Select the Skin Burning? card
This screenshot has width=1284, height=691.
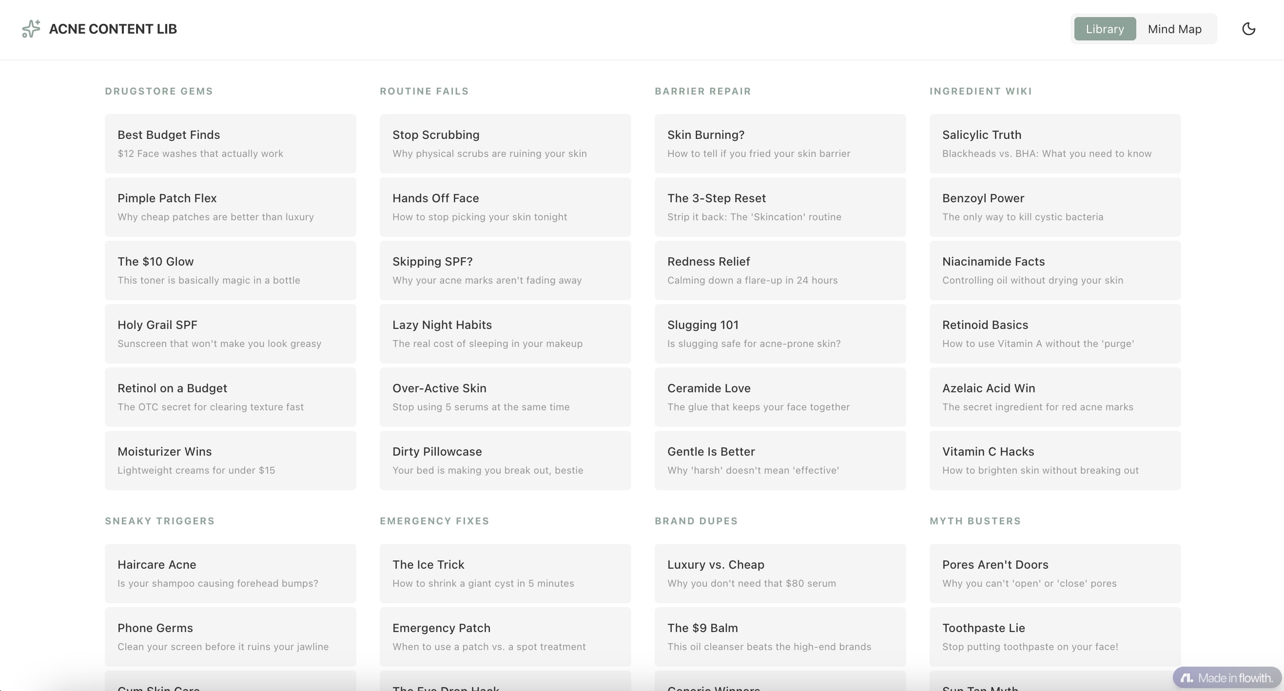click(780, 143)
